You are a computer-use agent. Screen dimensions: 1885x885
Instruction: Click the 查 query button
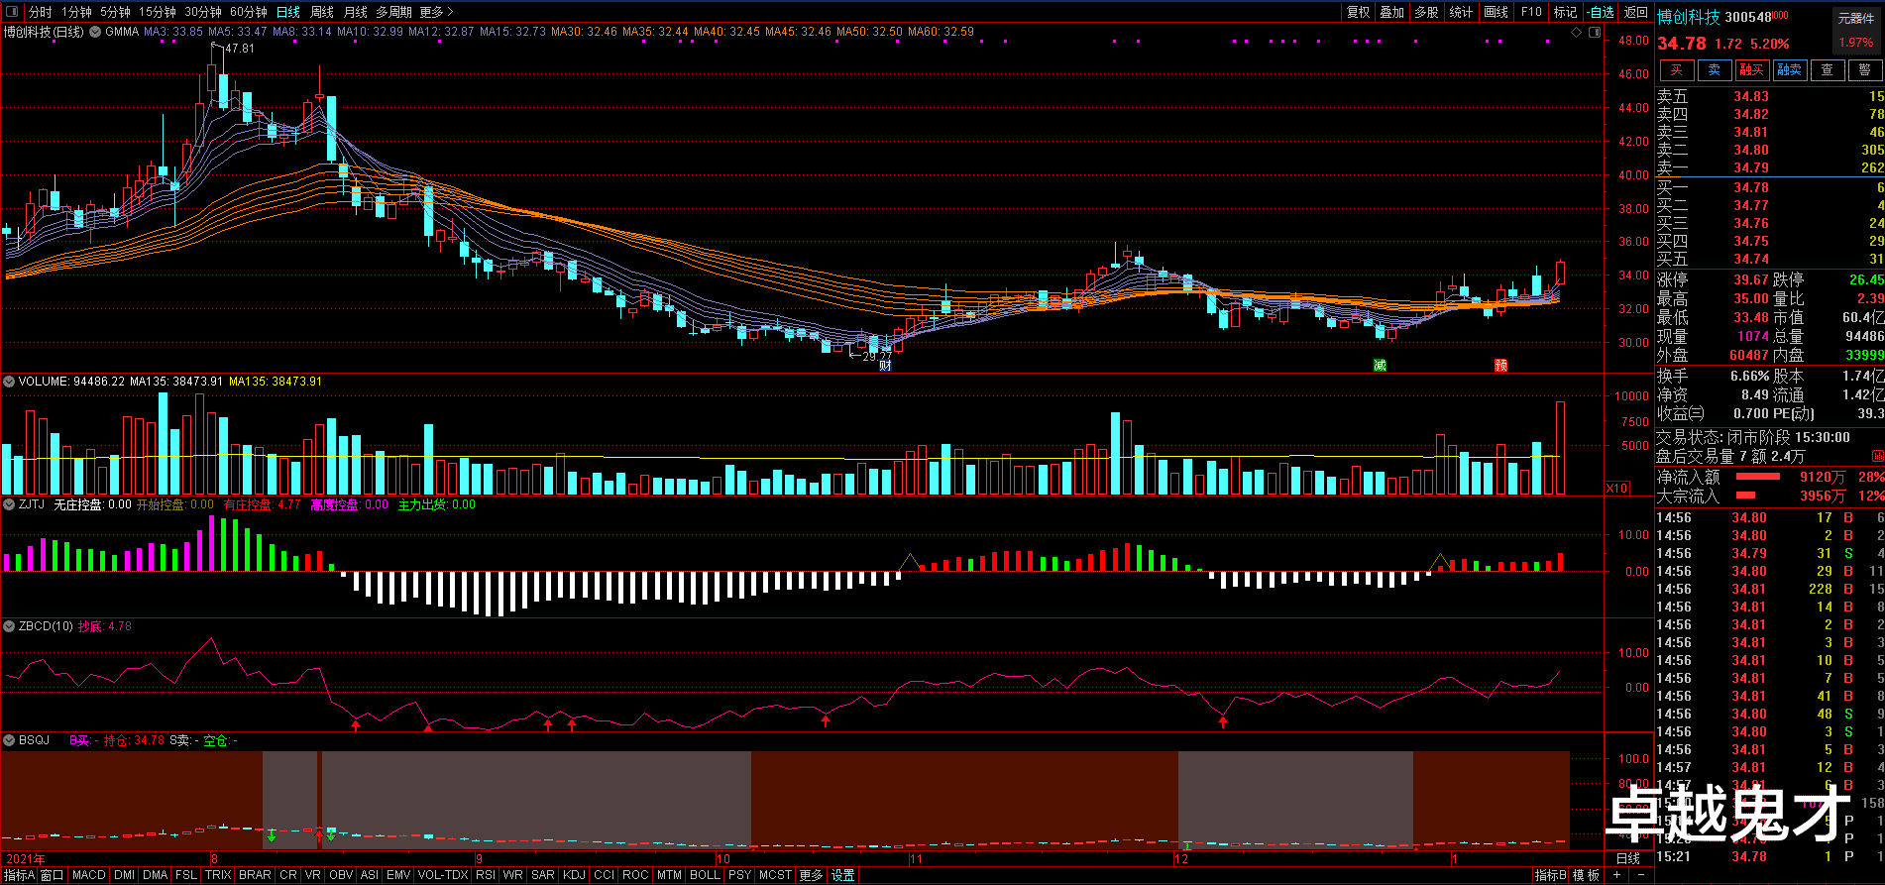[x=1827, y=70]
